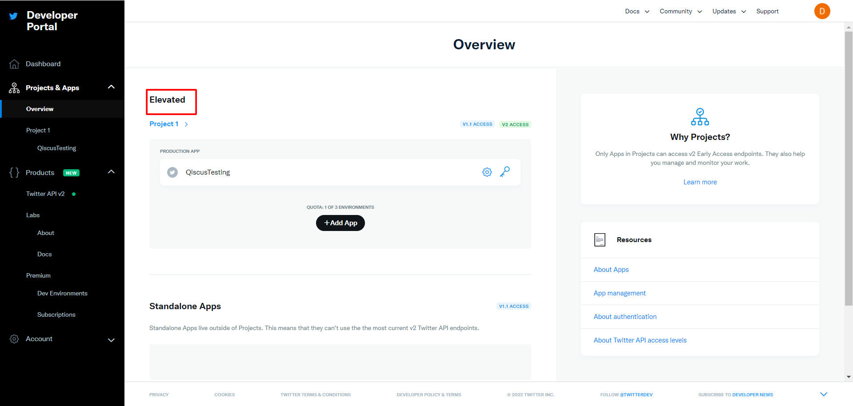This screenshot has height=406, width=853.
Task: Click the Projects & Apps sidebar label
Action: click(52, 88)
